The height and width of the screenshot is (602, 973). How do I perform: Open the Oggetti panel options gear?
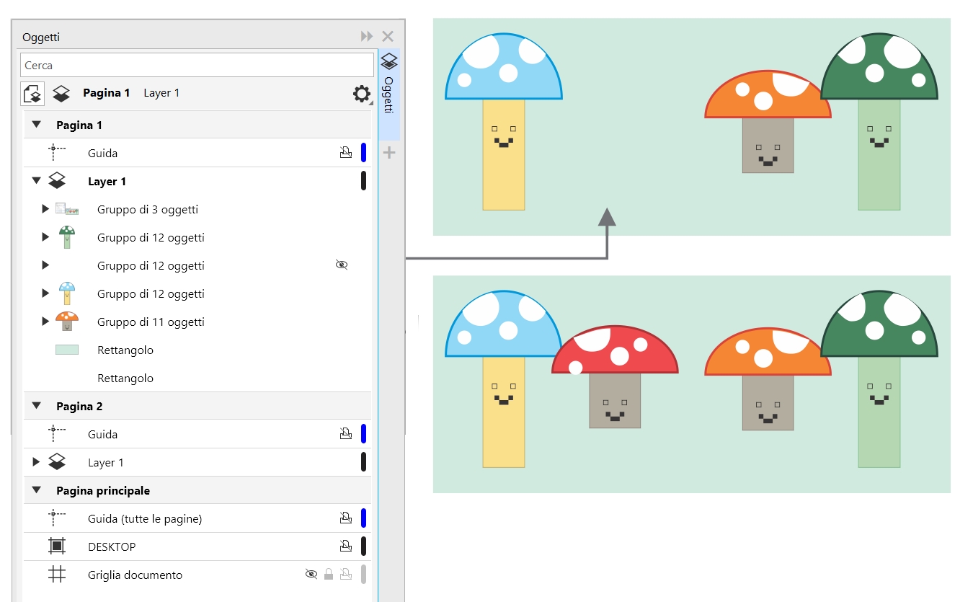362,93
